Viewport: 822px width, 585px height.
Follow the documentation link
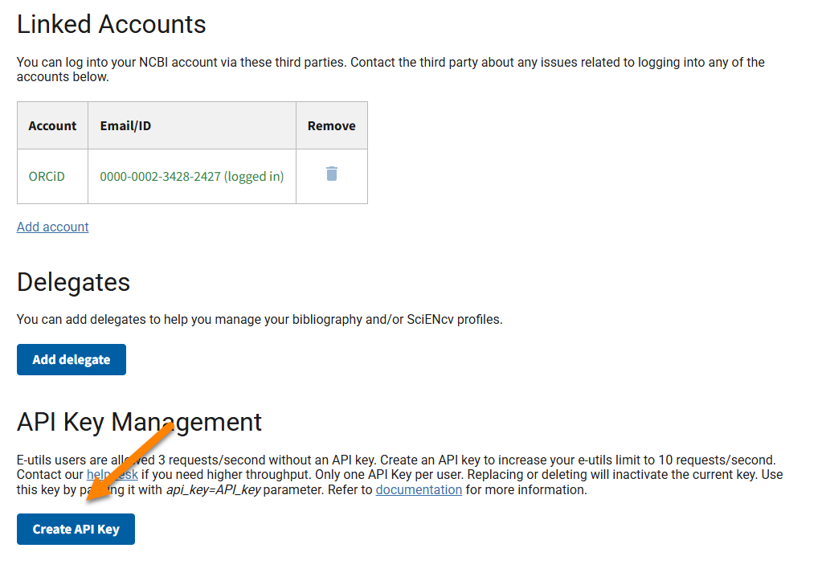click(x=419, y=489)
